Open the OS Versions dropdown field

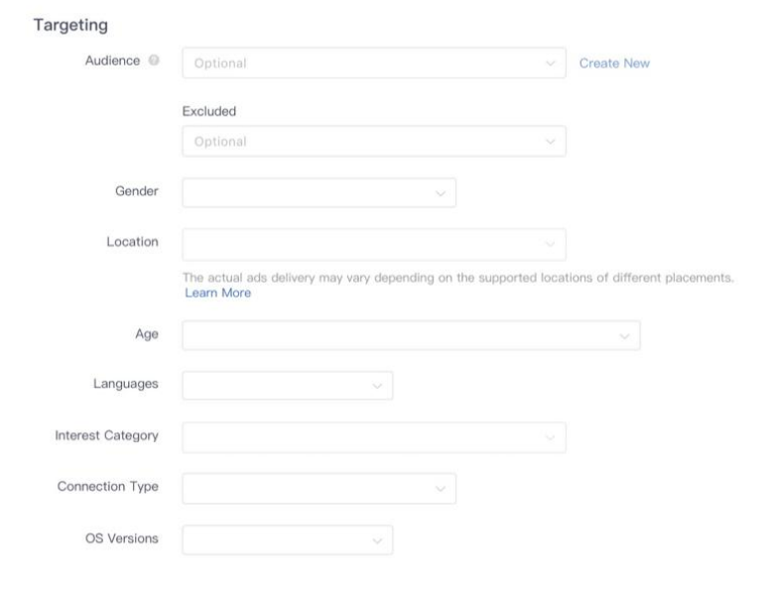(276, 539)
